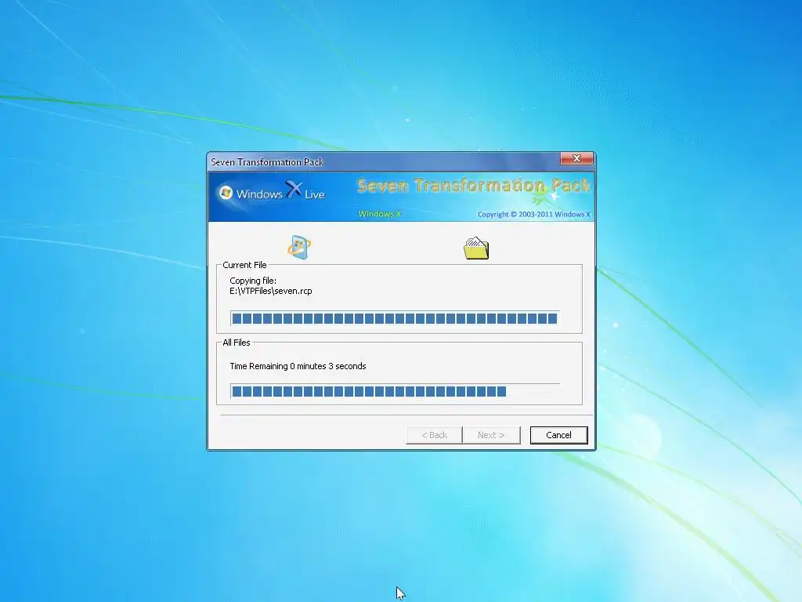
Task: Click the disabled Back button
Action: click(434, 435)
